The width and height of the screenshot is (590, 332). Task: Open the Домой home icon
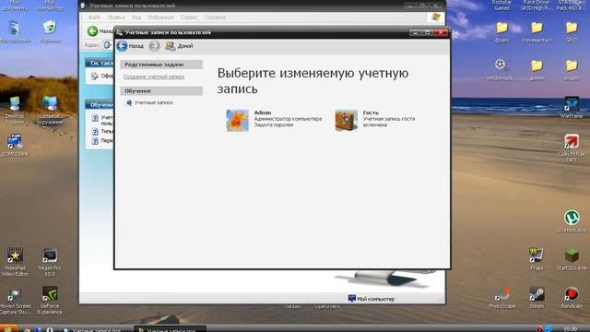tap(170, 46)
